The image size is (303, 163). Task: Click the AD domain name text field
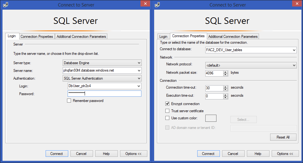263,128
